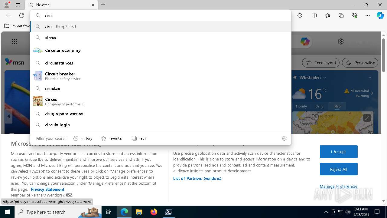Select the 'circumstances' suggestion
Viewport: 387px width, 218px height.
(x=161, y=63)
